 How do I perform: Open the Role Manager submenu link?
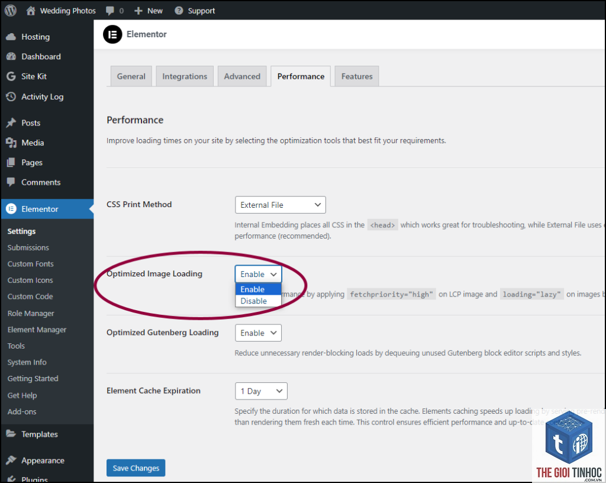[x=31, y=313]
